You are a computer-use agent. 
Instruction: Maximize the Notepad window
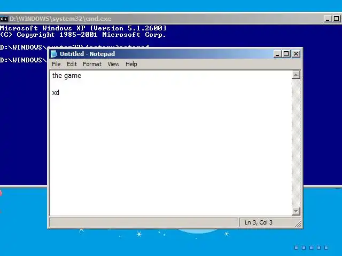[286, 54]
